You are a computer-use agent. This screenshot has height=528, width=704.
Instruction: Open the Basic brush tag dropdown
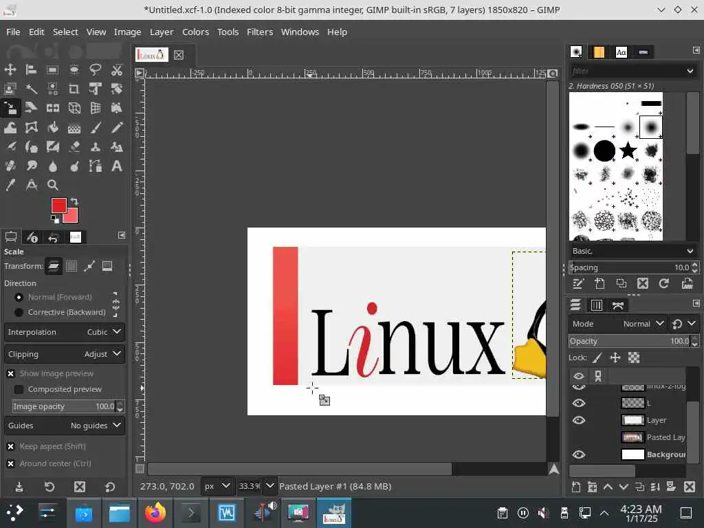click(633, 251)
